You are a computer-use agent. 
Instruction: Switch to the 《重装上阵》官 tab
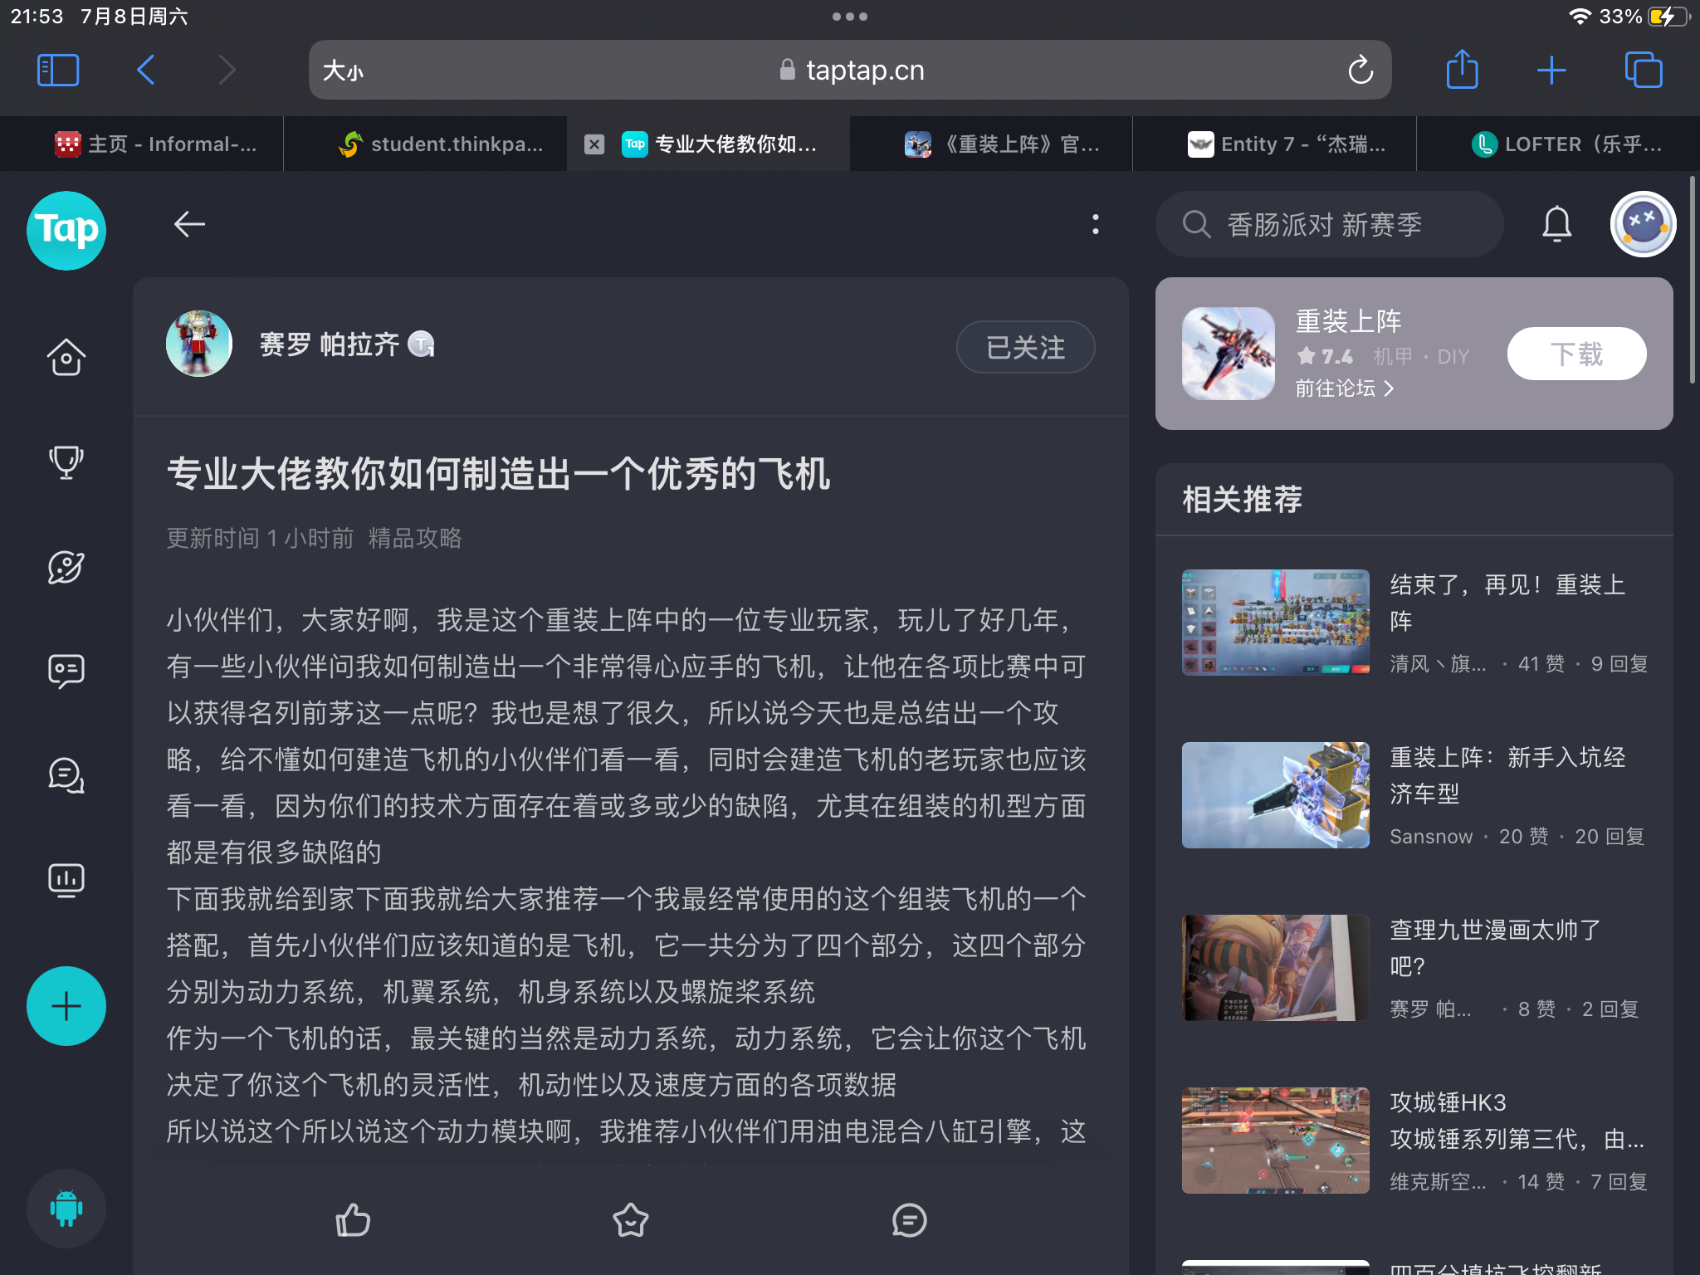(1002, 144)
